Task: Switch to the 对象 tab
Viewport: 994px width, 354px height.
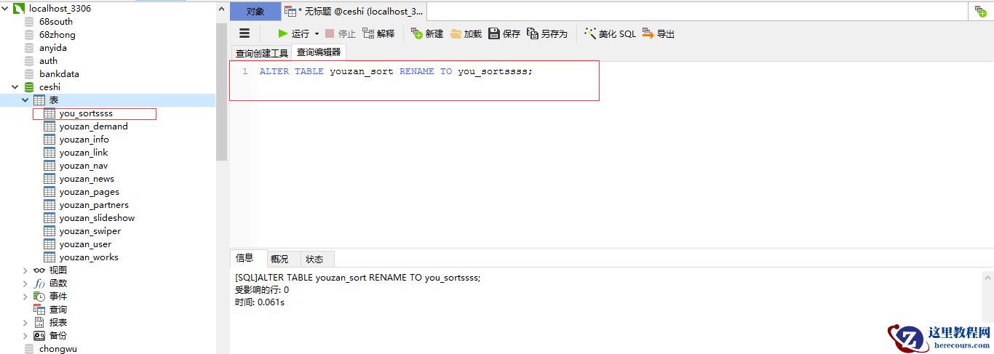Action: pos(255,12)
